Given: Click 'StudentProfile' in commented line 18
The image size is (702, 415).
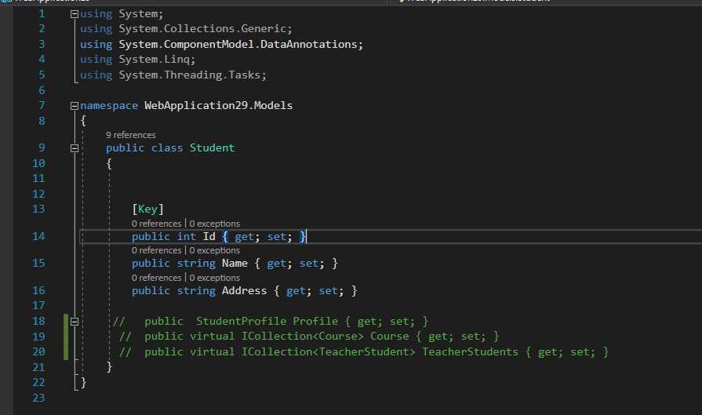Looking at the screenshot, I should [241, 322].
